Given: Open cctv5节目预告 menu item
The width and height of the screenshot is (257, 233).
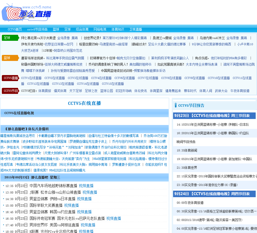Looking at the screenshot, I should (x=37, y=29).
